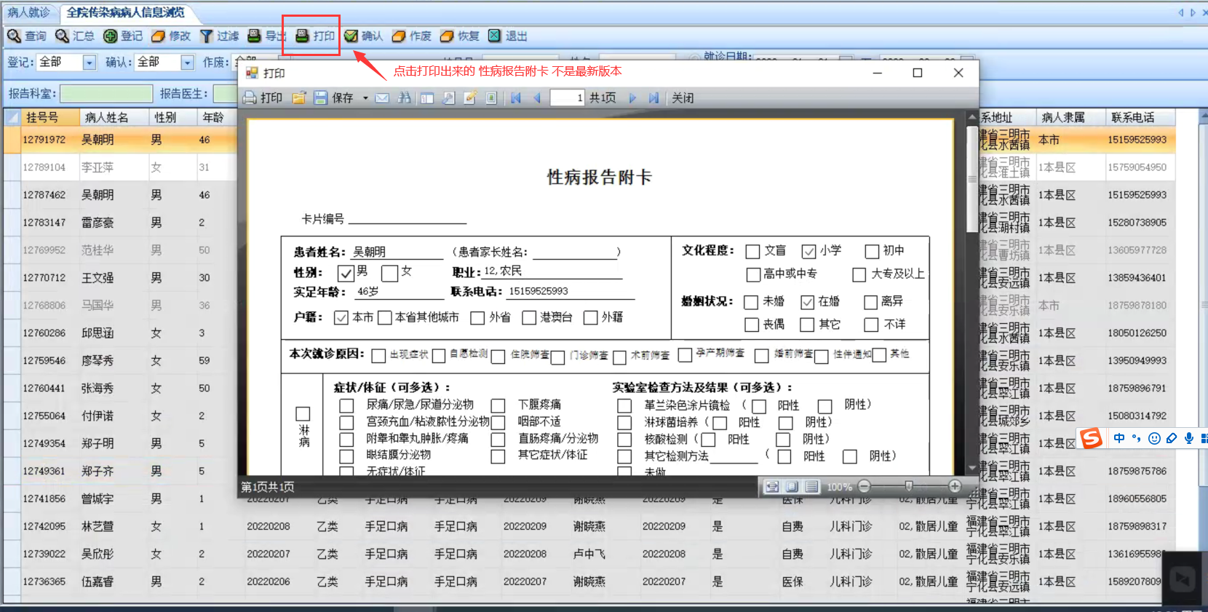Screen dimensions: 1208x612
Task: Click the 关闭 button in print dialog
Action: tap(683, 98)
